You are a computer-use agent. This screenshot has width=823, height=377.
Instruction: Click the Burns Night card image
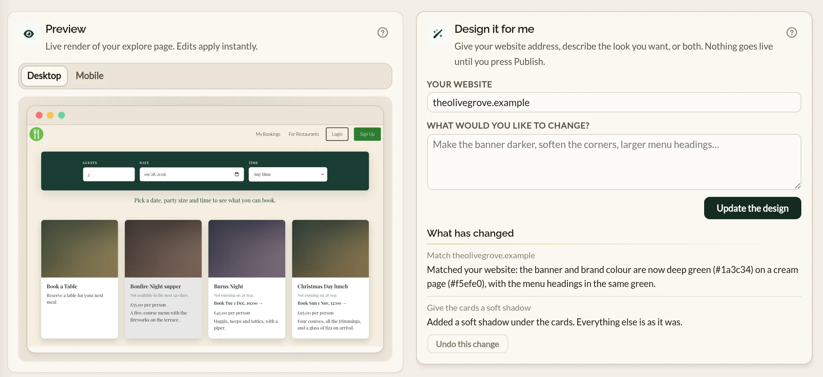247,249
